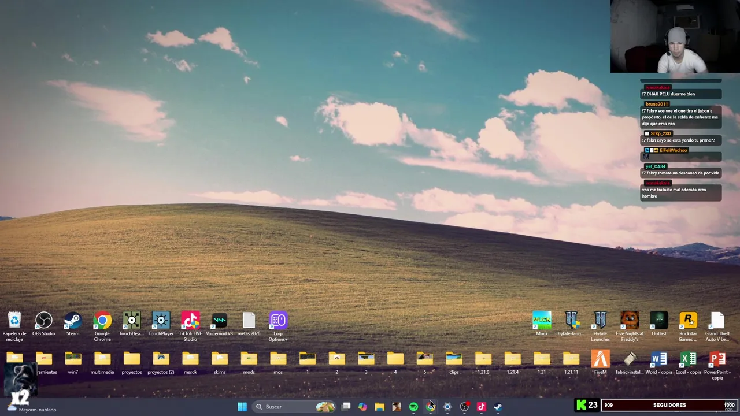The image size is (740, 416).
Task: Select the proyectos (2) folder
Action: pyautogui.click(x=161, y=363)
